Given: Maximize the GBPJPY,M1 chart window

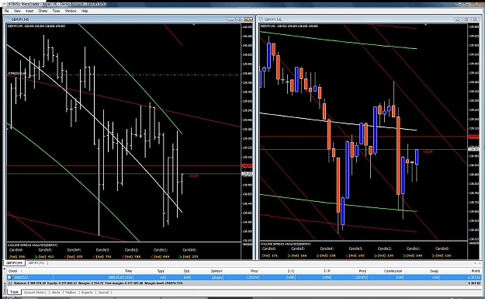Looking at the screenshot, I should (466, 19).
